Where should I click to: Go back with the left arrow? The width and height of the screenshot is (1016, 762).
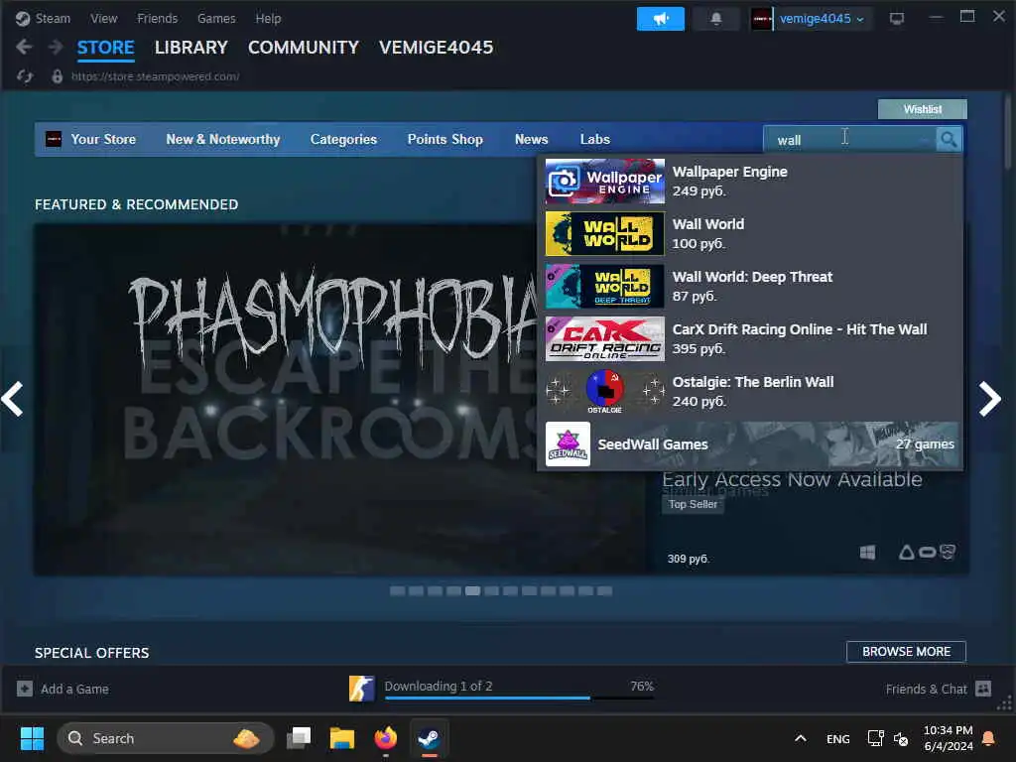[24, 47]
